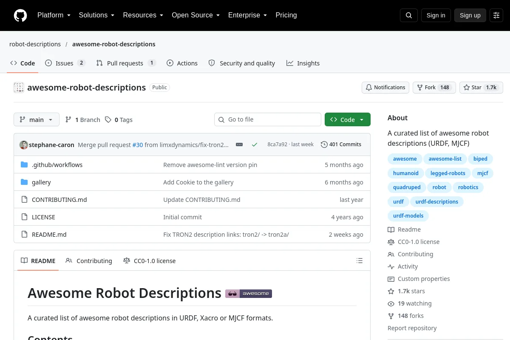Click the Notifications button
Screen dimensions: 510x340
385,88
